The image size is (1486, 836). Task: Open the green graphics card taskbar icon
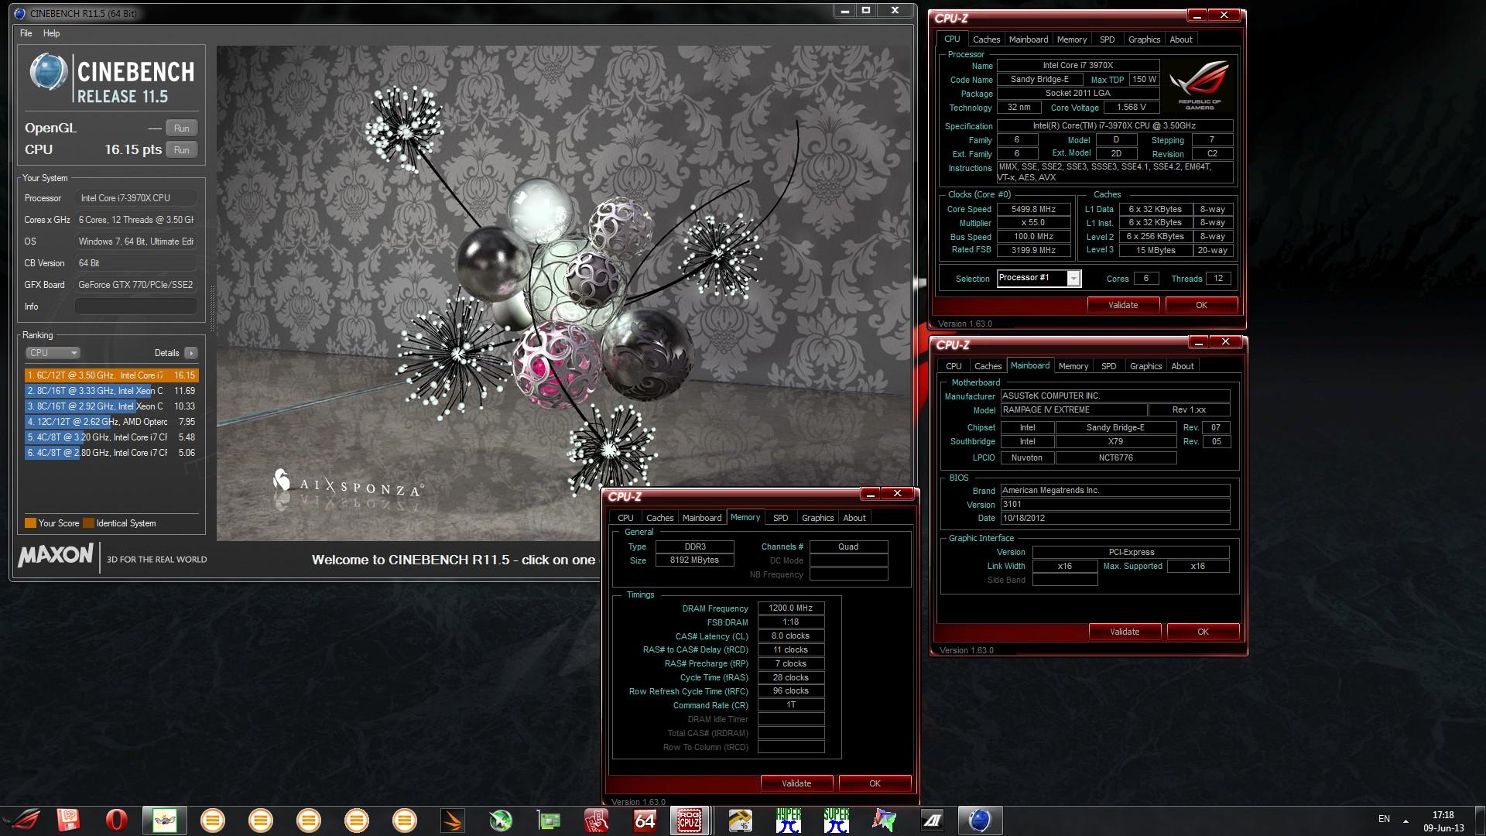[549, 820]
